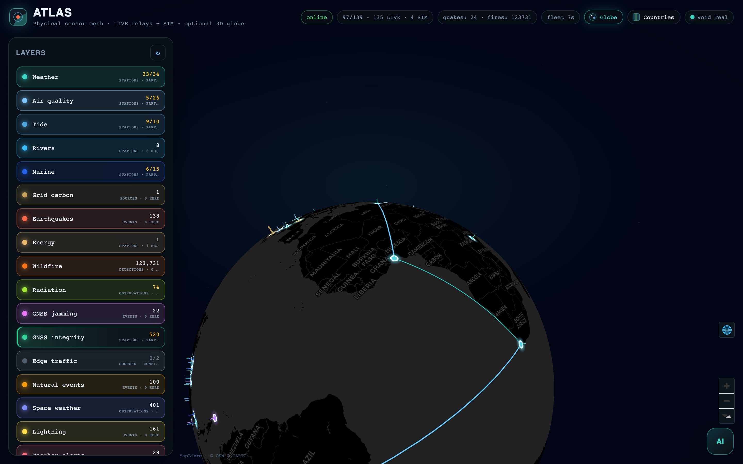Toggle the Marine layer
The width and height of the screenshot is (743, 464).
coord(91,171)
